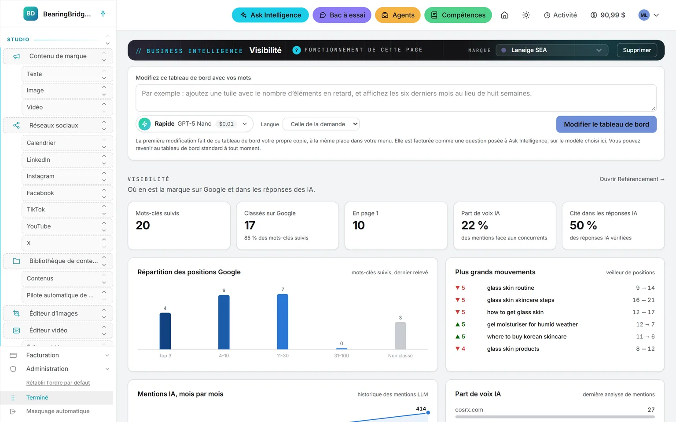Click 'where to buy korean skincare' row
Screen dimensions: 676x422
(555, 337)
